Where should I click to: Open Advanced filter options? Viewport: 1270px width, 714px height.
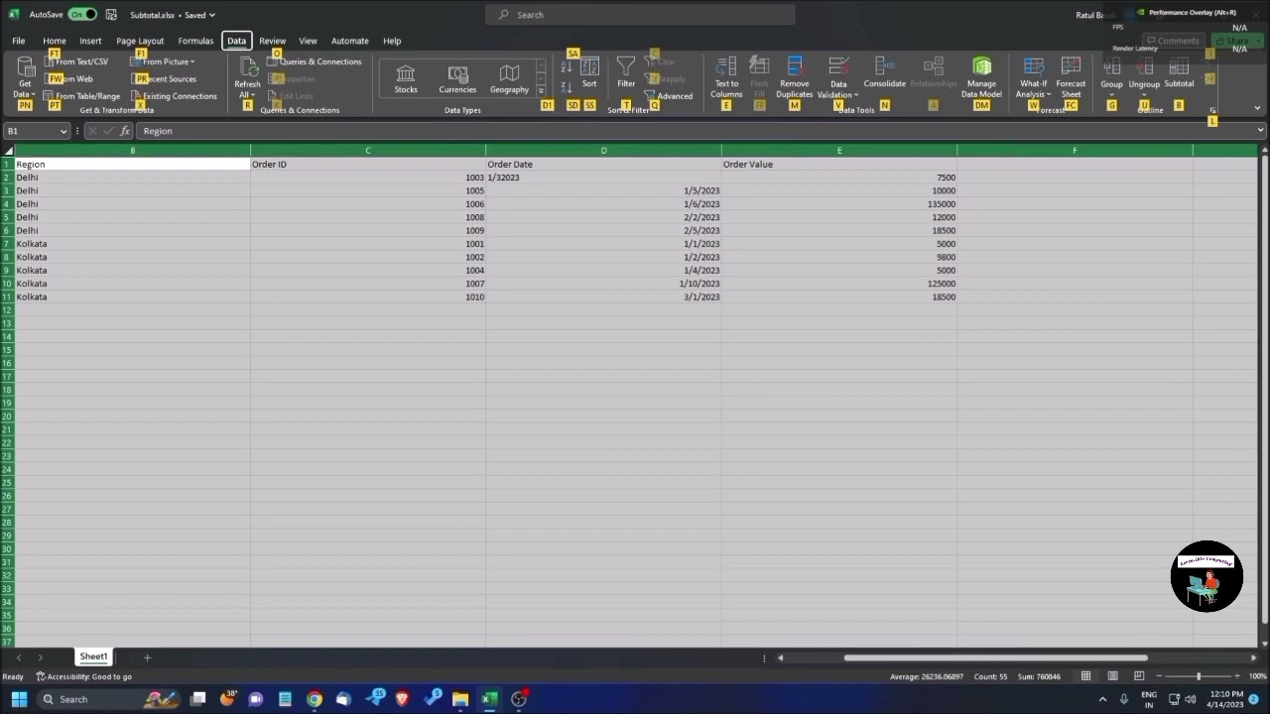point(669,96)
